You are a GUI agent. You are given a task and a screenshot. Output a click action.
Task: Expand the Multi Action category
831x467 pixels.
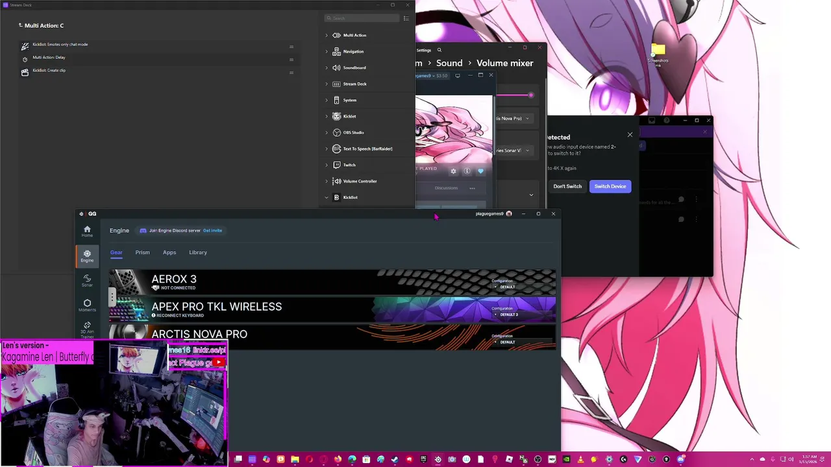coord(327,35)
